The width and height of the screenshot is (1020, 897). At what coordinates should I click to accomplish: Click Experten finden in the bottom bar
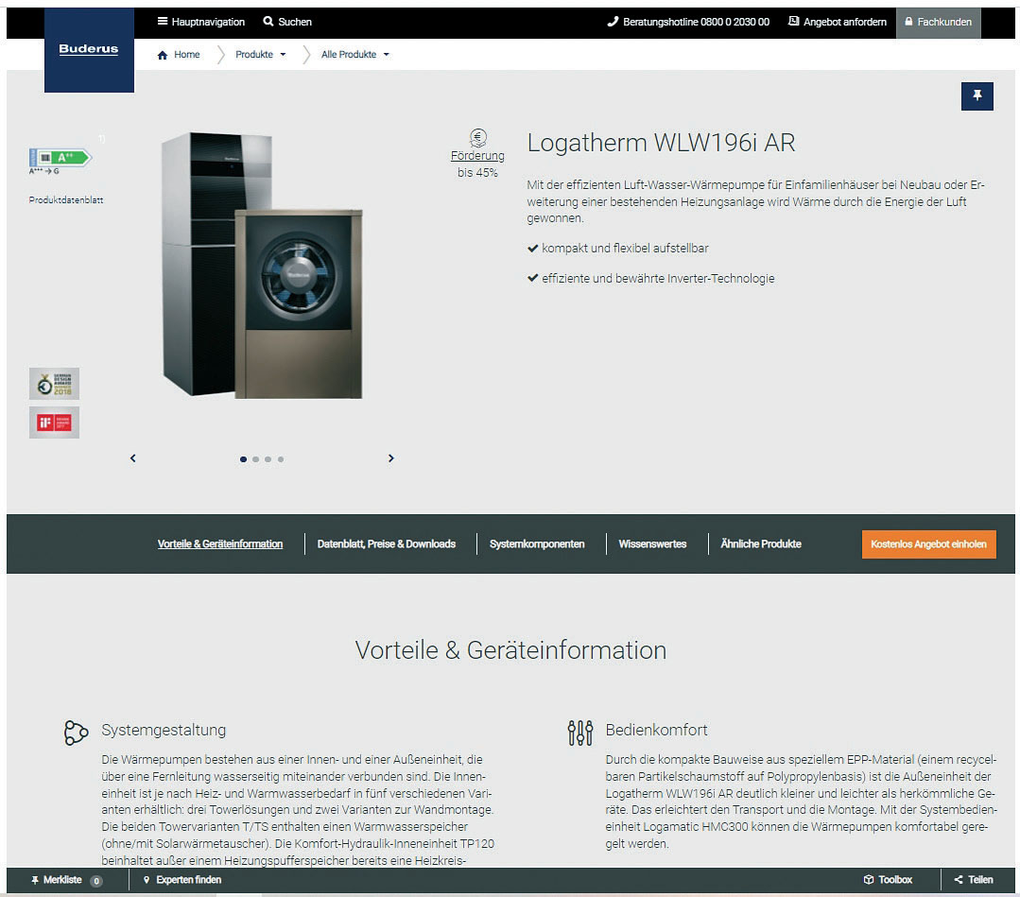click(182, 880)
